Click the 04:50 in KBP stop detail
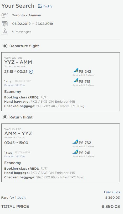Image resolution: width=123 pixels, height=214 pixels. (23, 81)
